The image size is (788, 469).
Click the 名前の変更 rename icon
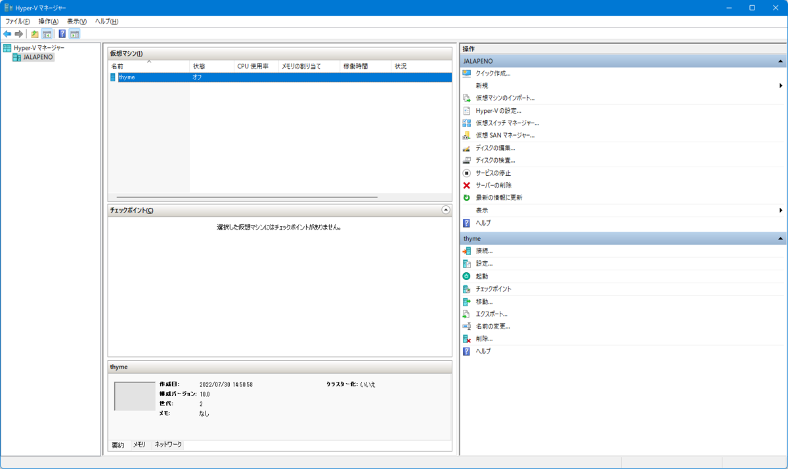point(467,326)
